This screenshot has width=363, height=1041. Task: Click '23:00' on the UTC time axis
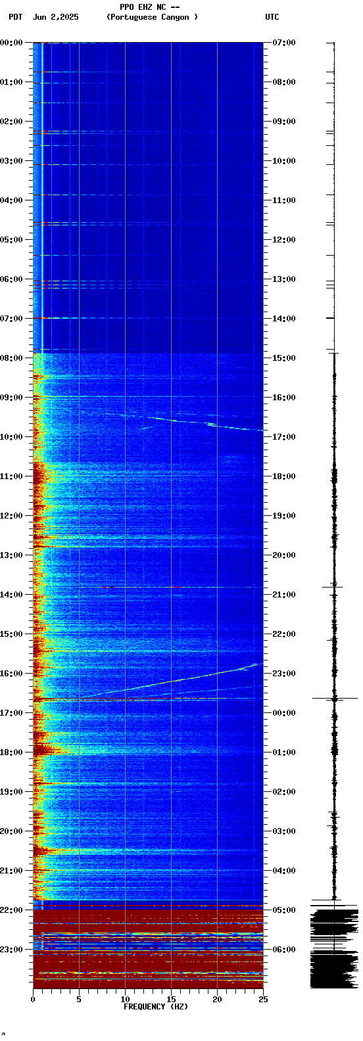(x=284, y=674)
